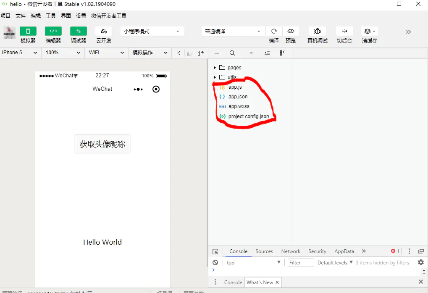
Task: Open the WiFi network type dropdown
Action: coord(106,53)
